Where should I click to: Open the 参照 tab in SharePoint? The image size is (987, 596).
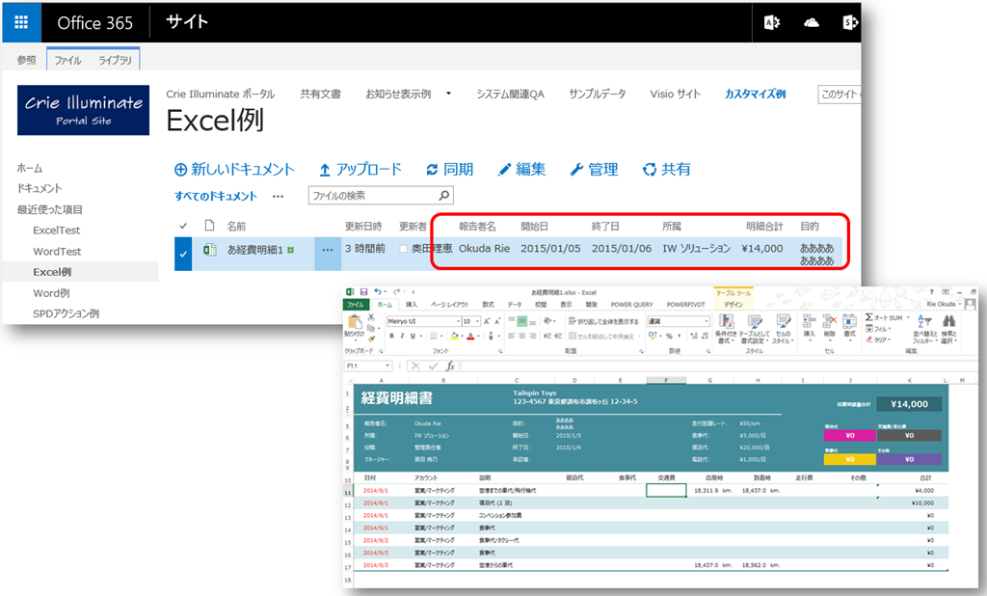(26, 60)
